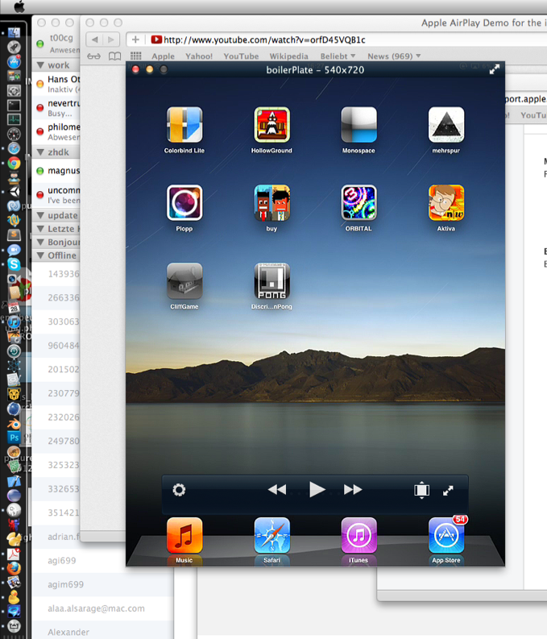Start playback with the play button
This screenshot has width=547, height=639.
pyautogui.click(x=317, y=489)
